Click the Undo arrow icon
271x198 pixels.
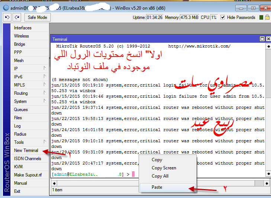(7, 17)
